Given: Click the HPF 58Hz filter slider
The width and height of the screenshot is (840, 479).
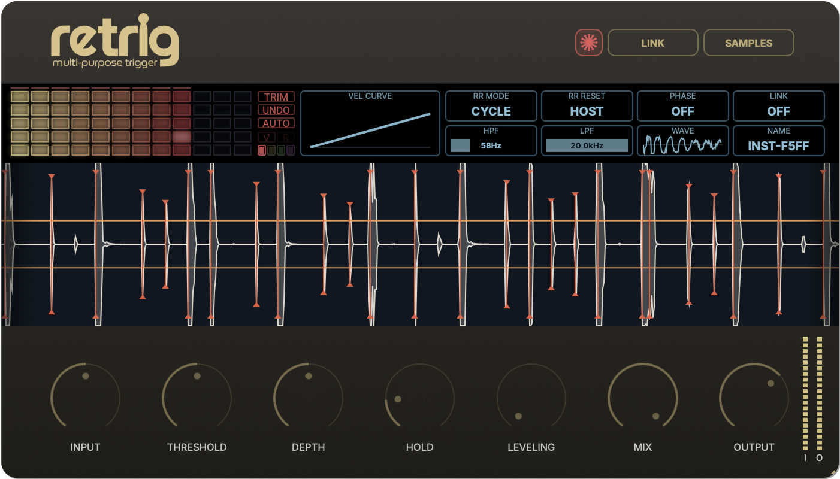Looking at the screenshot, I should [491, 145].
